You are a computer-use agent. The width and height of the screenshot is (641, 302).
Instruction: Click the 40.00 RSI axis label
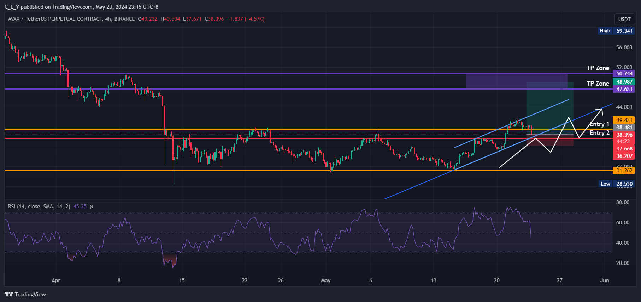pos(623,243)
